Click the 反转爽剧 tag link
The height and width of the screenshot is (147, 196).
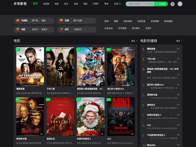tap(155, 21)
